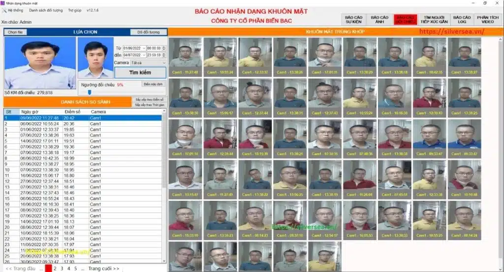Screen dimensions: 504x272
Task: Click the app icon in title bar
Action: tap(3, 3)
